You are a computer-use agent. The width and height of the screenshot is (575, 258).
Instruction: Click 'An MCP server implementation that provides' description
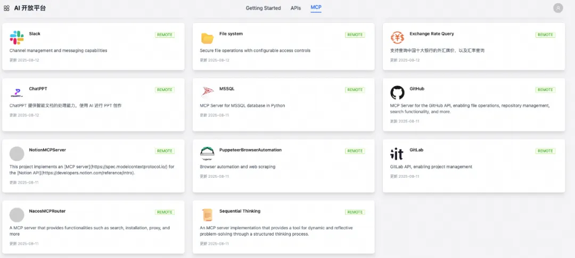(x=276, y=231)
